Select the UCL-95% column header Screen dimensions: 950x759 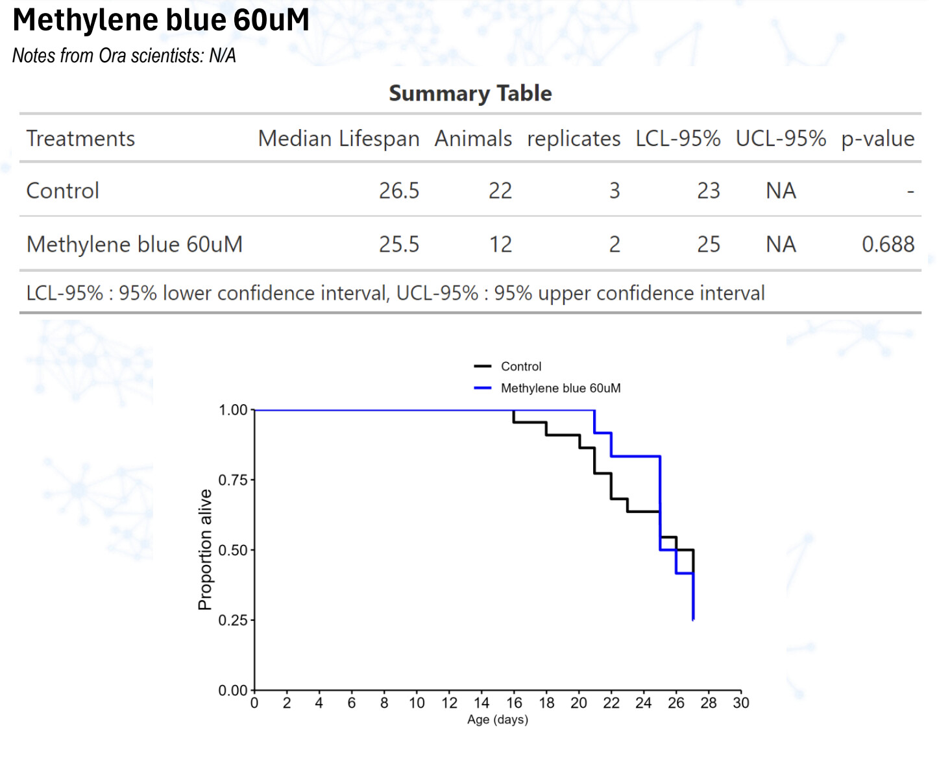pos(780,139)
